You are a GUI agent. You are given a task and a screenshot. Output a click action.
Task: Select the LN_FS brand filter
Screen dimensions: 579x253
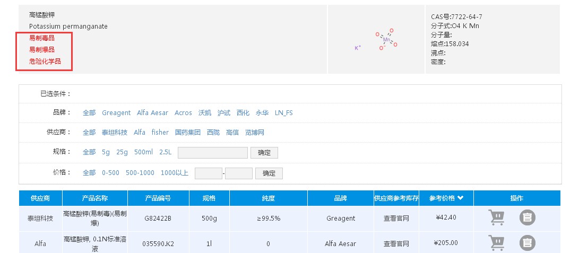283,113
